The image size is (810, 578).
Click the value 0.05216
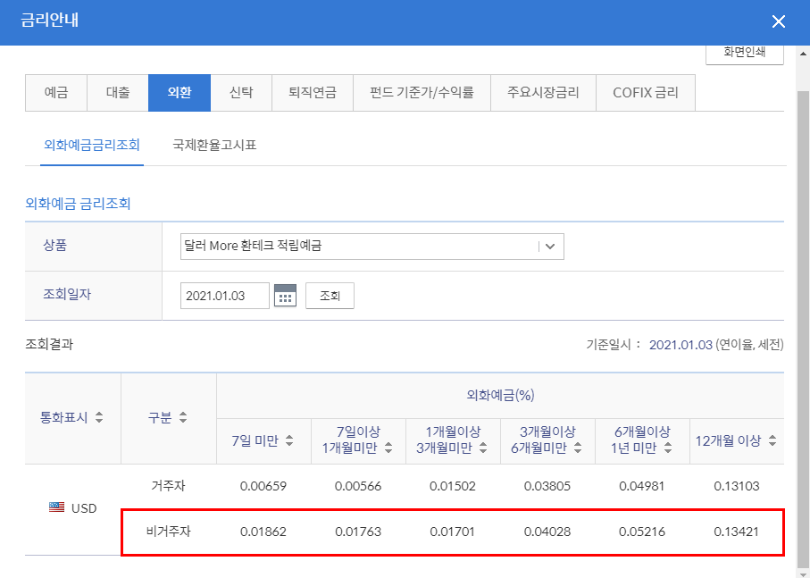[641, 532]
